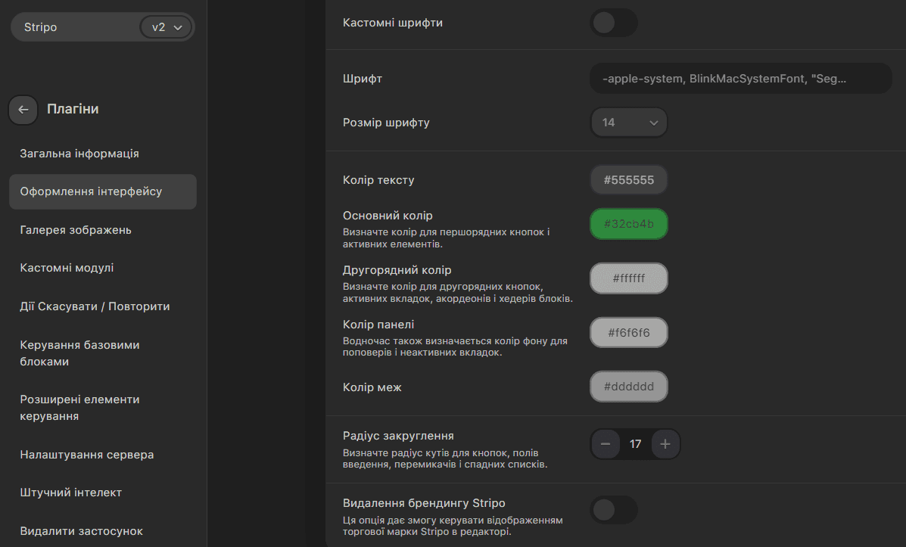This screenshot has width=906, height=547.
Task: Edit the Колір меж #dddddd swatch
Action: click(628, 387)
